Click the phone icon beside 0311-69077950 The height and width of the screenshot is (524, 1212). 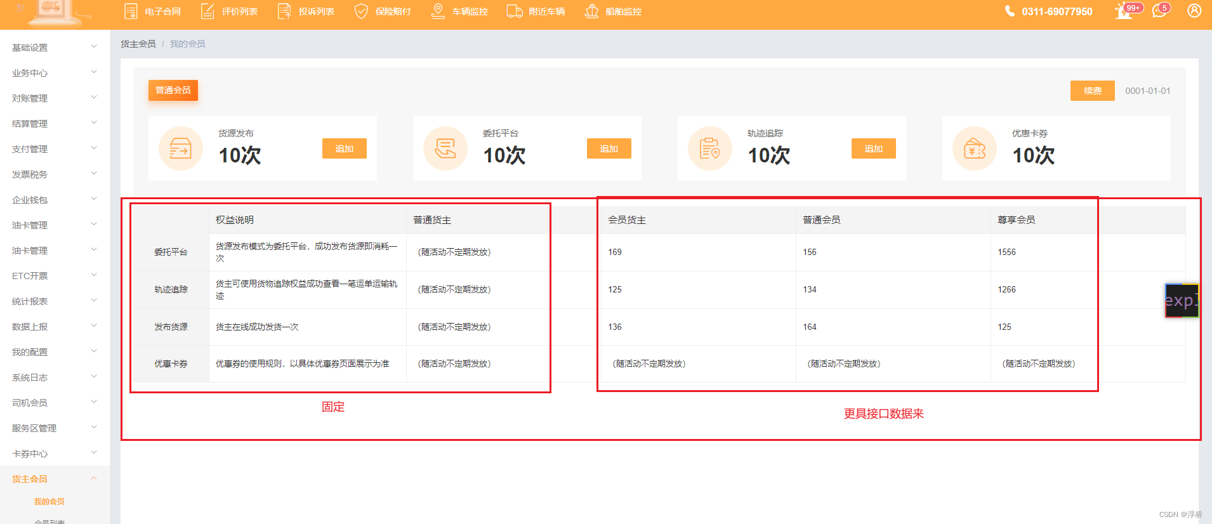1010,11
